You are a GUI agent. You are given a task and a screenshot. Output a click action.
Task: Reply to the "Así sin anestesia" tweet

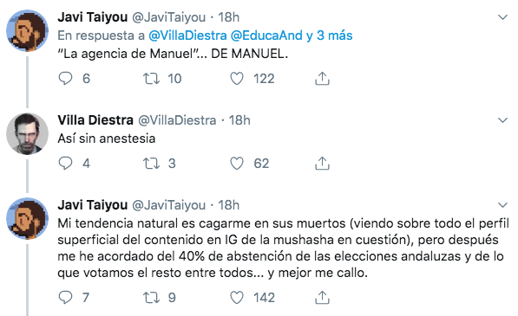click(65, 163)
